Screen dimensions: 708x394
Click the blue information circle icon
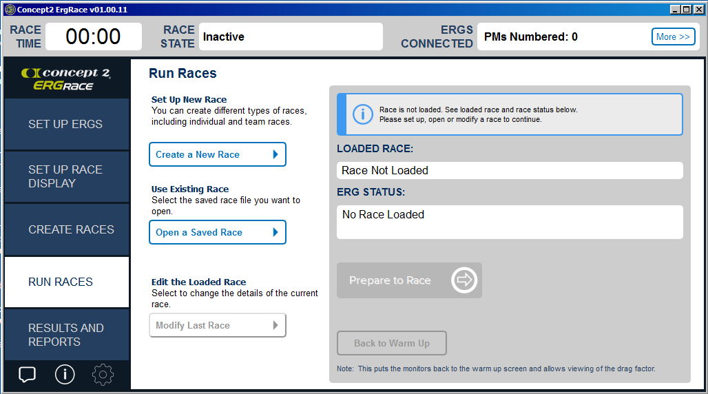tap(362, 114)
